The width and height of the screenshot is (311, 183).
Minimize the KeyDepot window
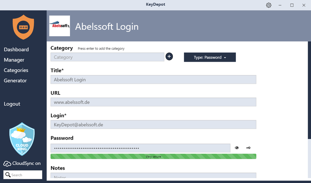pos(280,5)
